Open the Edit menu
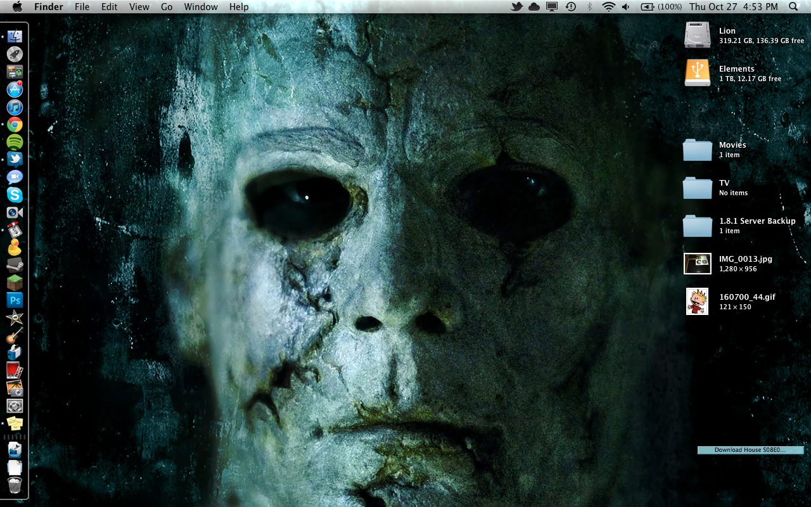Image resolution: width=811 pixels, height=507 pixels. tap(110, 7)
